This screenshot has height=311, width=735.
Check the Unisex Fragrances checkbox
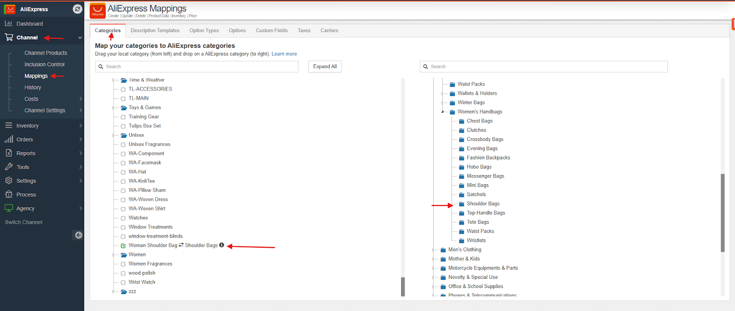click(x=123, y=145)
